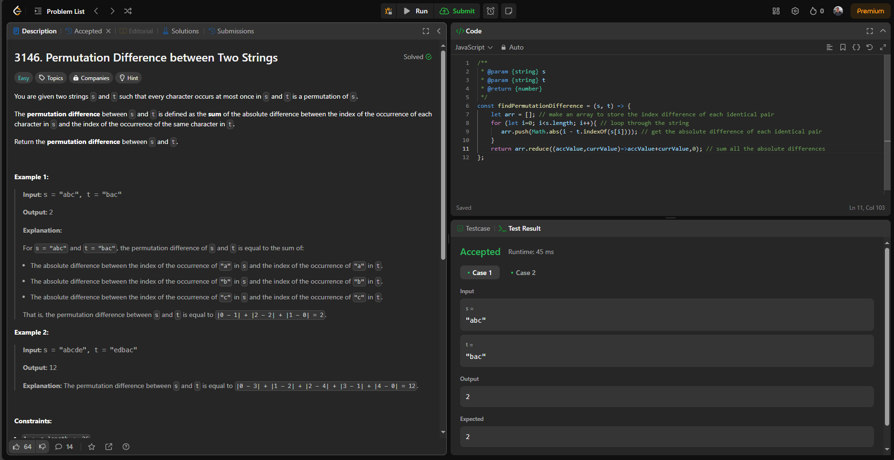
Task: Start the timer alarm clock icon
Action: 491,11
